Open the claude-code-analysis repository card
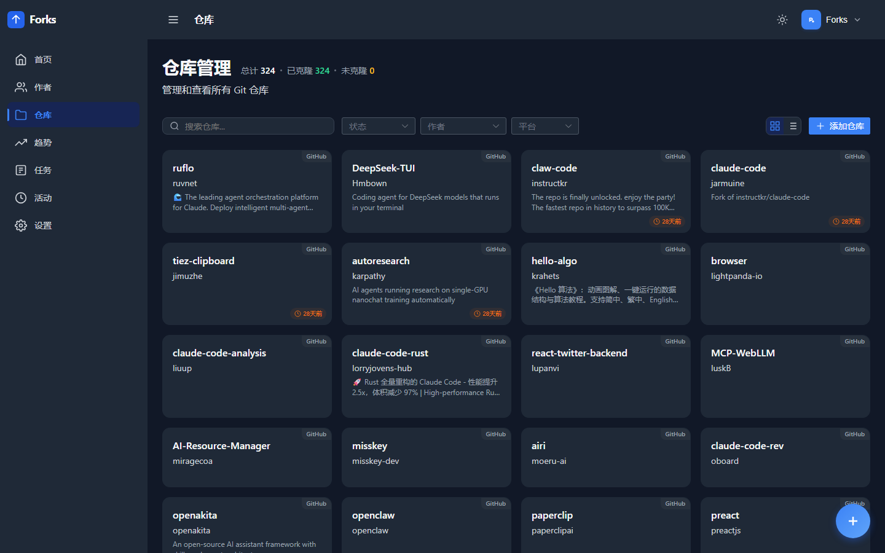The height and width of the screenshot is (553, 885). point(247,376)
